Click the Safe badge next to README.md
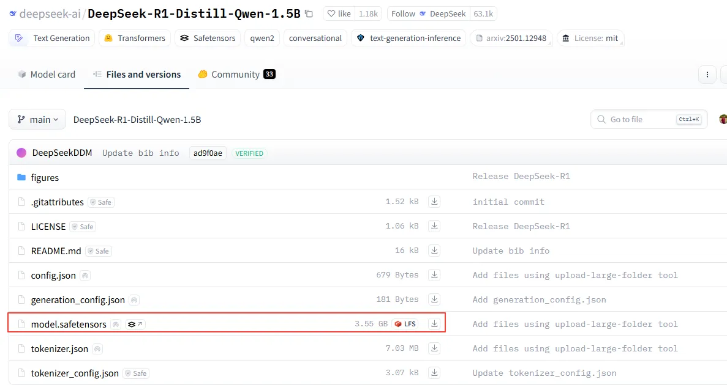The image size is (727, 385). [x=99, y=251]
